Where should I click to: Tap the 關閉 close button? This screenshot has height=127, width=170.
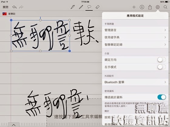pyautogui.click(x=5, y=7)
